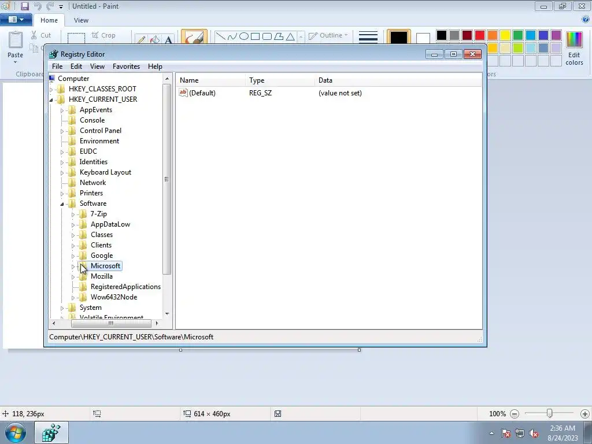This screenshot has height=444, width=592.
Task: Open the blue Paint application menu button
Action: pyautogui.click(x=16, y=20)
